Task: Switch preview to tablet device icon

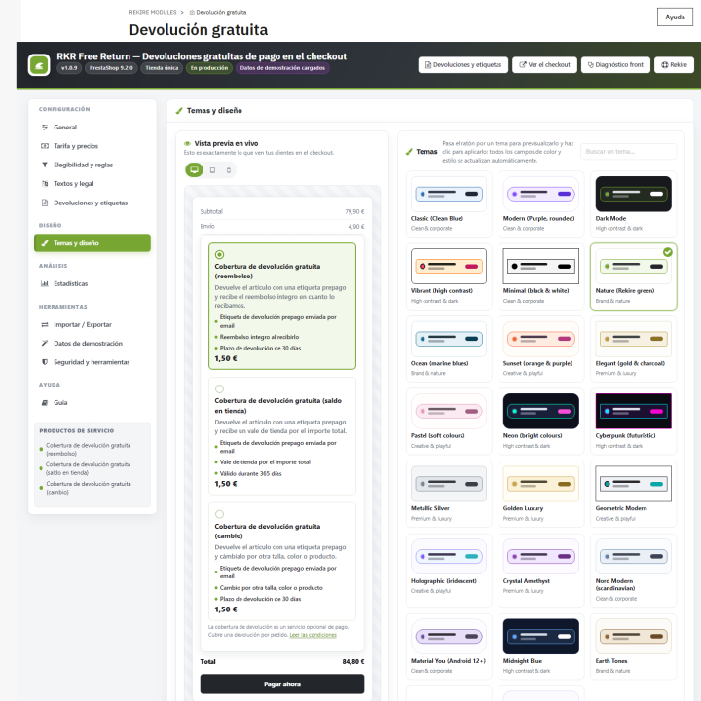Action: pyautogui.click(x=212, y=169)
